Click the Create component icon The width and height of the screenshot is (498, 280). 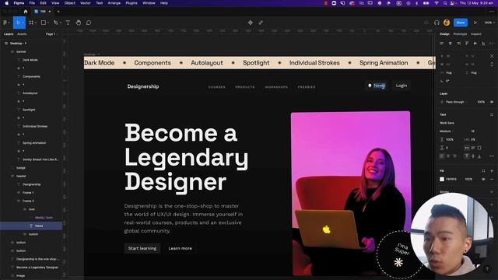[251, 23]
